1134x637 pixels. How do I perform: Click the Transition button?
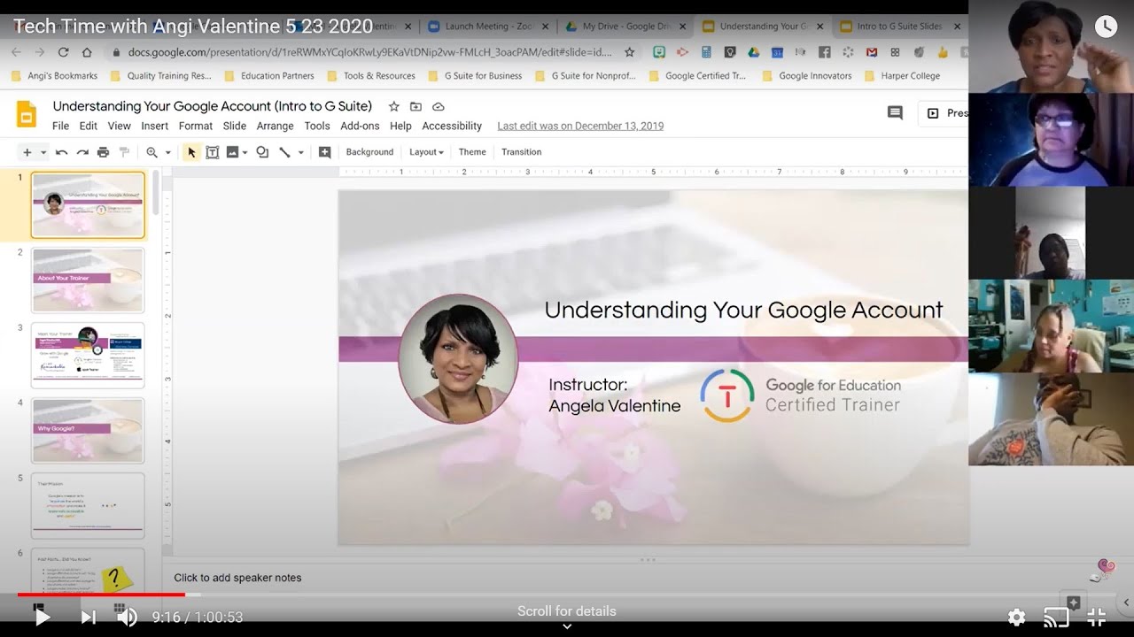pos(521,152)
